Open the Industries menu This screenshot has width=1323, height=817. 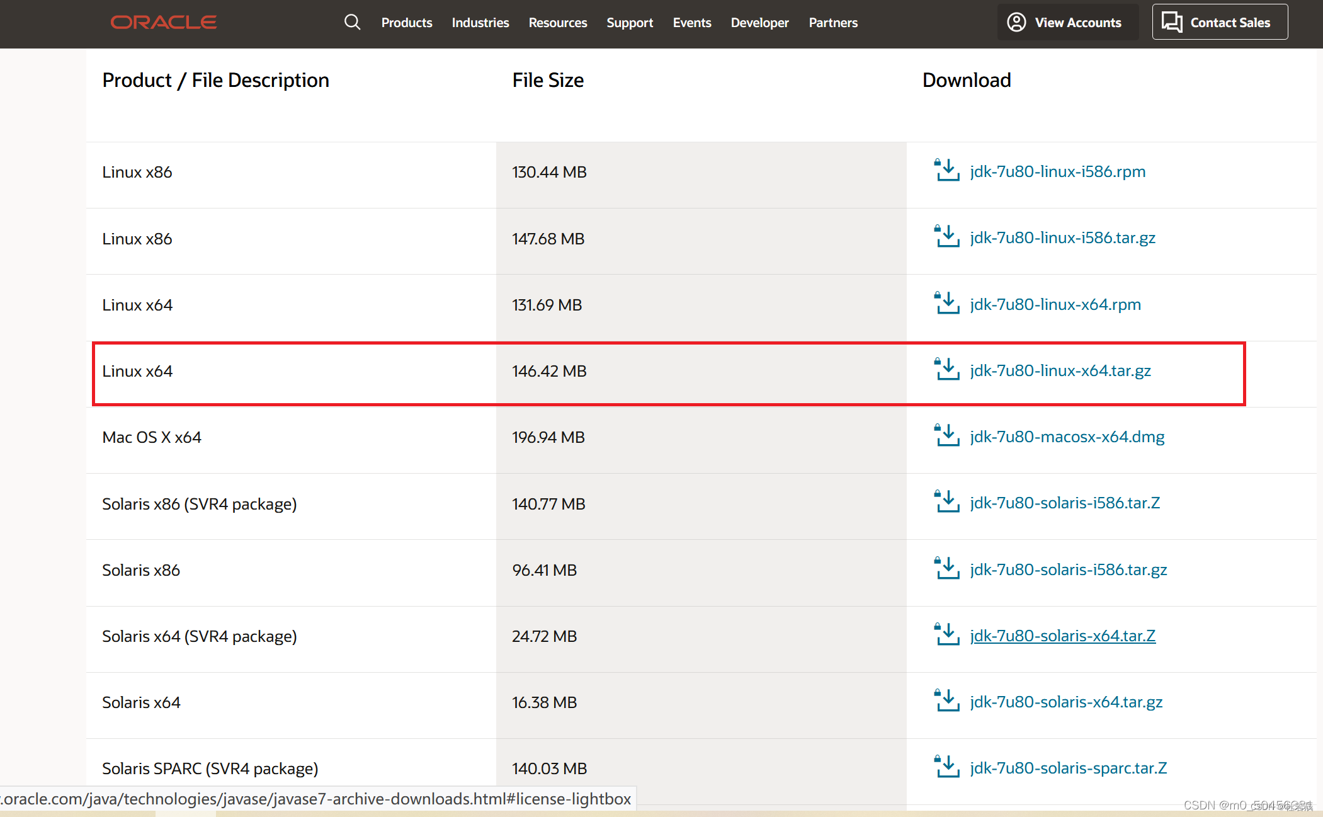point(480,23)
